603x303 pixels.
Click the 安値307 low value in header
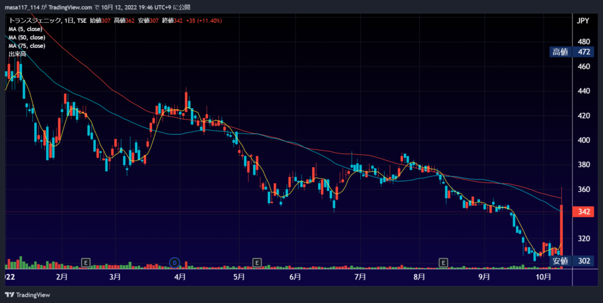[x=148, y=21]
